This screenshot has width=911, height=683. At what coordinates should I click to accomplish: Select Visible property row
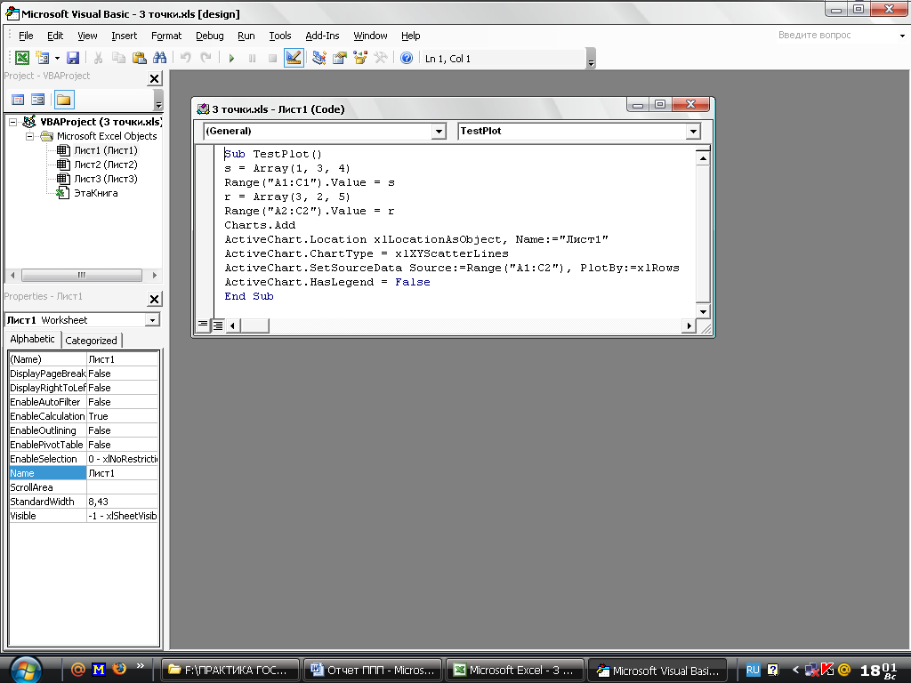click(84, 516)
